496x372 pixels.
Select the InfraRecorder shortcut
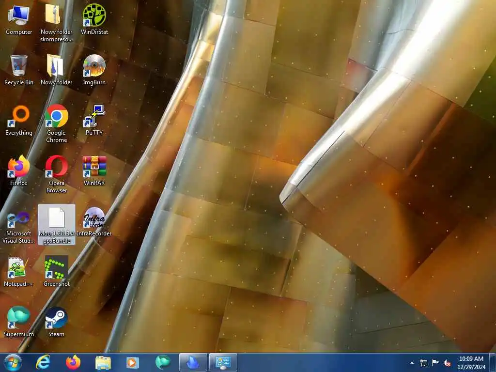94,221
